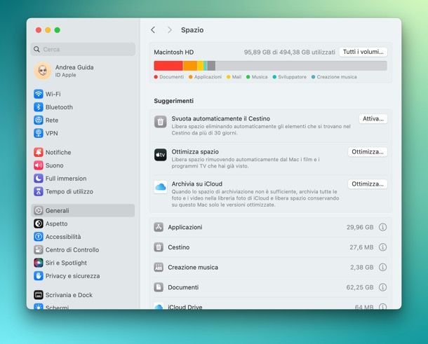428x344 pixels.
Task: Click the Macintosh HD volume name
Action: (174, 52)
